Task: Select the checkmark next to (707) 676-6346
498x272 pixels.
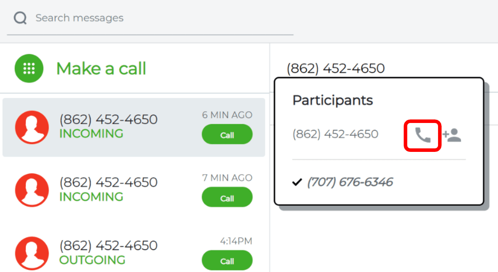Action: pos(297,182)
